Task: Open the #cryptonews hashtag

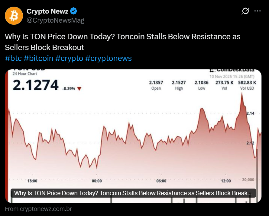Action: click(109, 58)
